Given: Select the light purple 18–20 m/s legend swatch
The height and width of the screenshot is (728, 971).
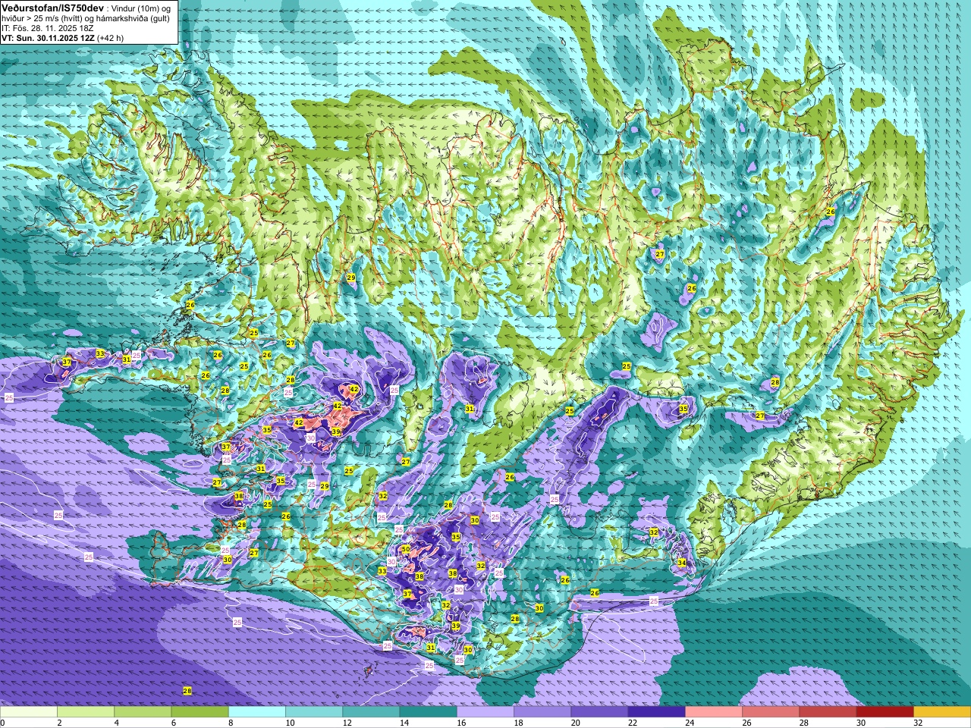Looking at the screenshot, I should tap(542, 712).
